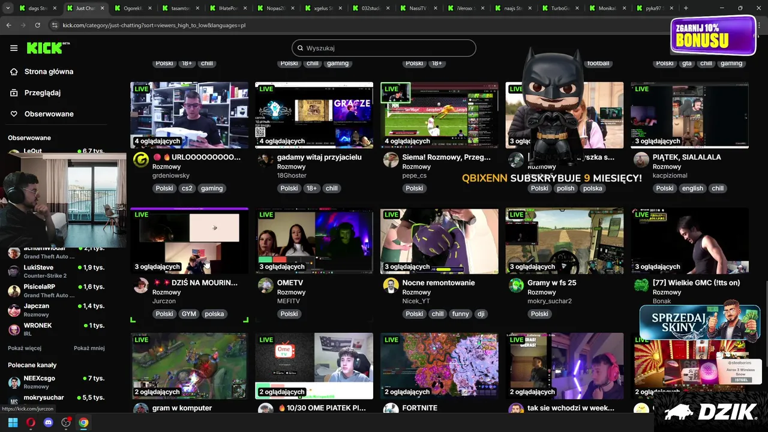The height and width of the screenshot is (432, 768).
Task: Open WRONEK channel in the sidebar
Action: pyautogui.click(x=57, y=329)
